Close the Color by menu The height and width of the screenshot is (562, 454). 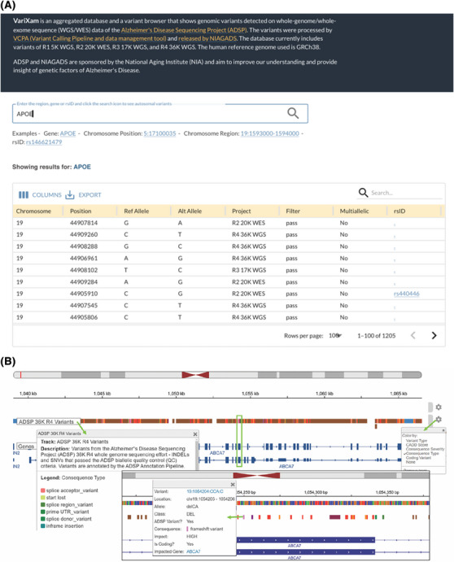coord(443,430)
